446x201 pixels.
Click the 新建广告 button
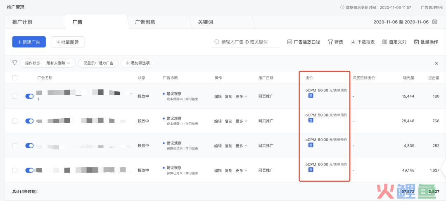30,42
